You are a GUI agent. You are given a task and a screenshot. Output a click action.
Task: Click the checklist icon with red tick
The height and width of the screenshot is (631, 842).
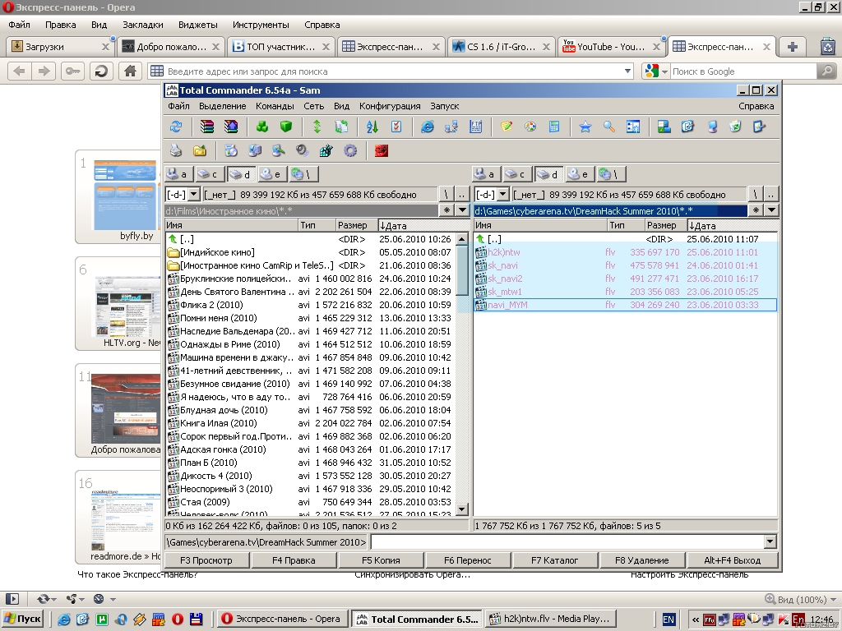[x=396, y=127]
